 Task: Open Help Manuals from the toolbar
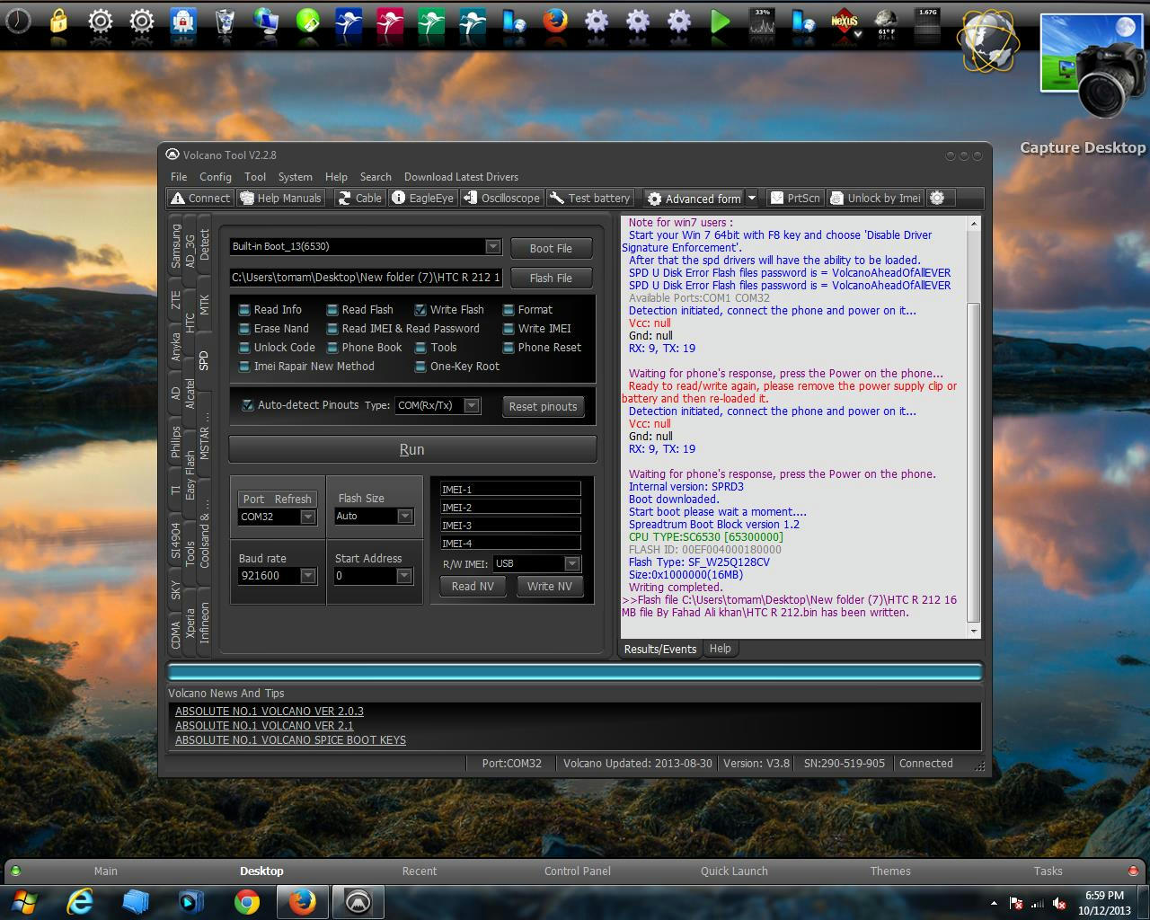click(x=280, y=199)
